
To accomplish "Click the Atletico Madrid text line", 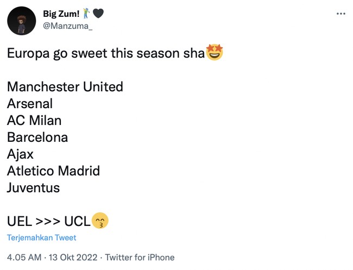I will (53, 171).
